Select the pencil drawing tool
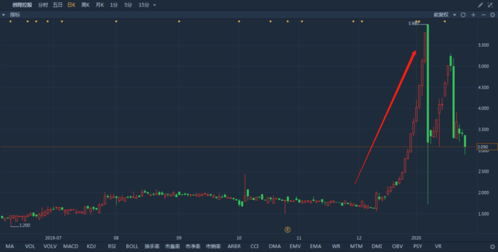498x252 pixels. [480, 5]
